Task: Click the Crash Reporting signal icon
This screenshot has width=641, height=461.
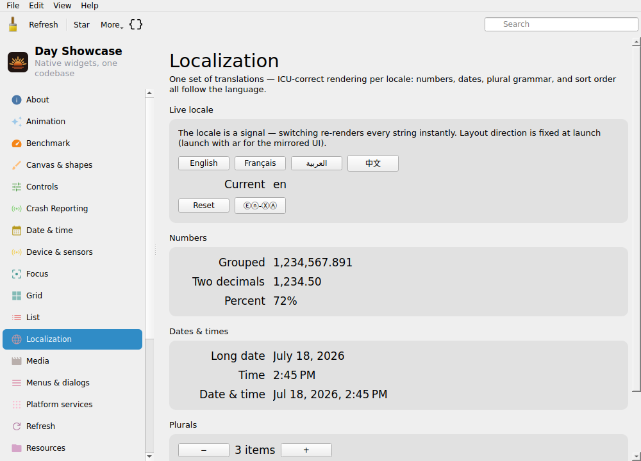Action: pyautogui.click(x=17, y=209)
